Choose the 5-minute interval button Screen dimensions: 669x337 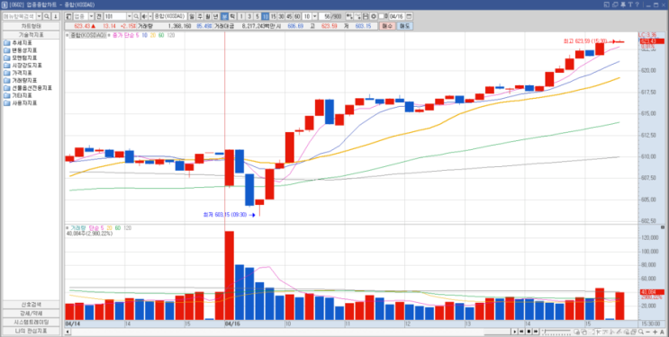click(x=258, y=16)
